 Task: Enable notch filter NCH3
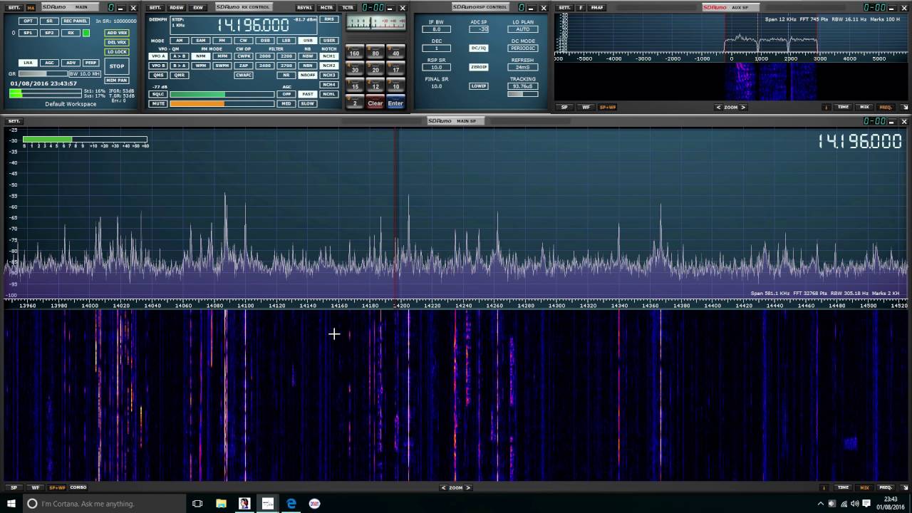point(328,75)
